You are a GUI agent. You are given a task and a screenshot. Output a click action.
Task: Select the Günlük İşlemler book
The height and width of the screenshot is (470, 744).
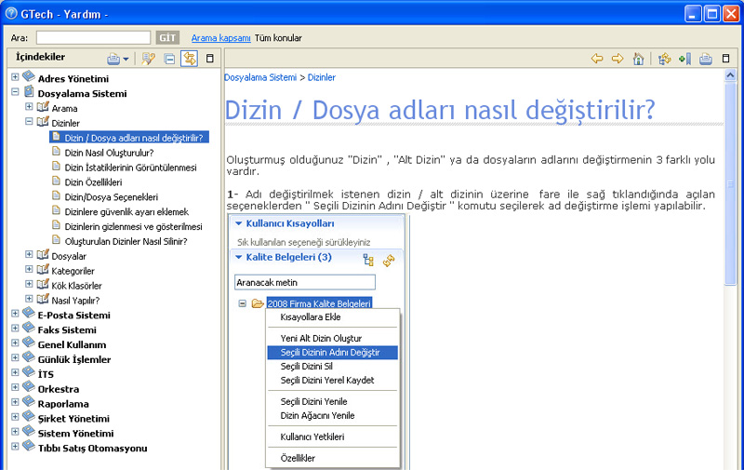74,359
